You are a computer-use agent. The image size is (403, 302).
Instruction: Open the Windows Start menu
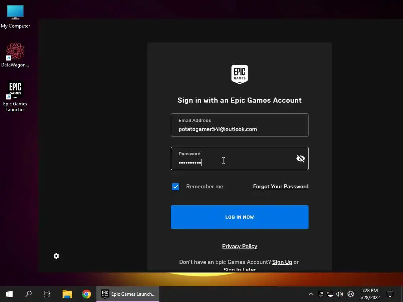coord(9,294)
